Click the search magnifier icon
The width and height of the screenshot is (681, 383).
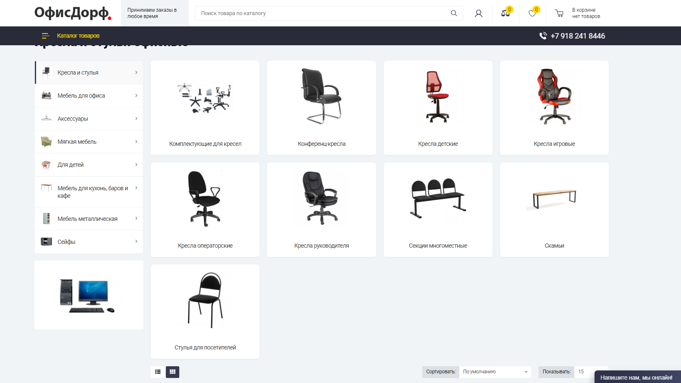pyautogui.click(x=454, y=13)
